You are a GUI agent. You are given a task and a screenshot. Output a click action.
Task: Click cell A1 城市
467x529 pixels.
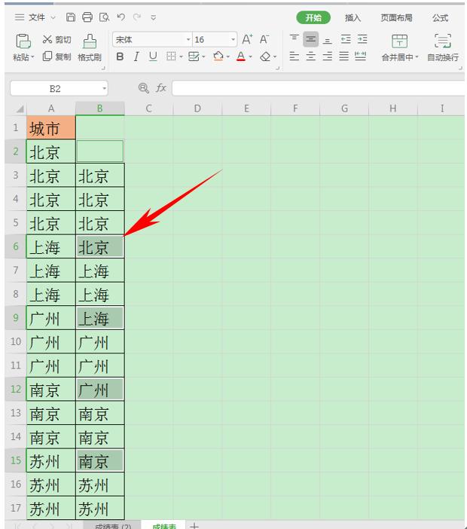[x=51, y=127]
